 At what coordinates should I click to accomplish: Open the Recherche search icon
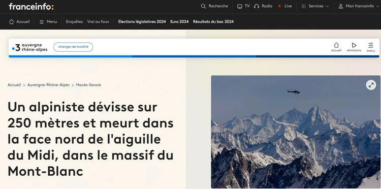click(x=203, y=6)
